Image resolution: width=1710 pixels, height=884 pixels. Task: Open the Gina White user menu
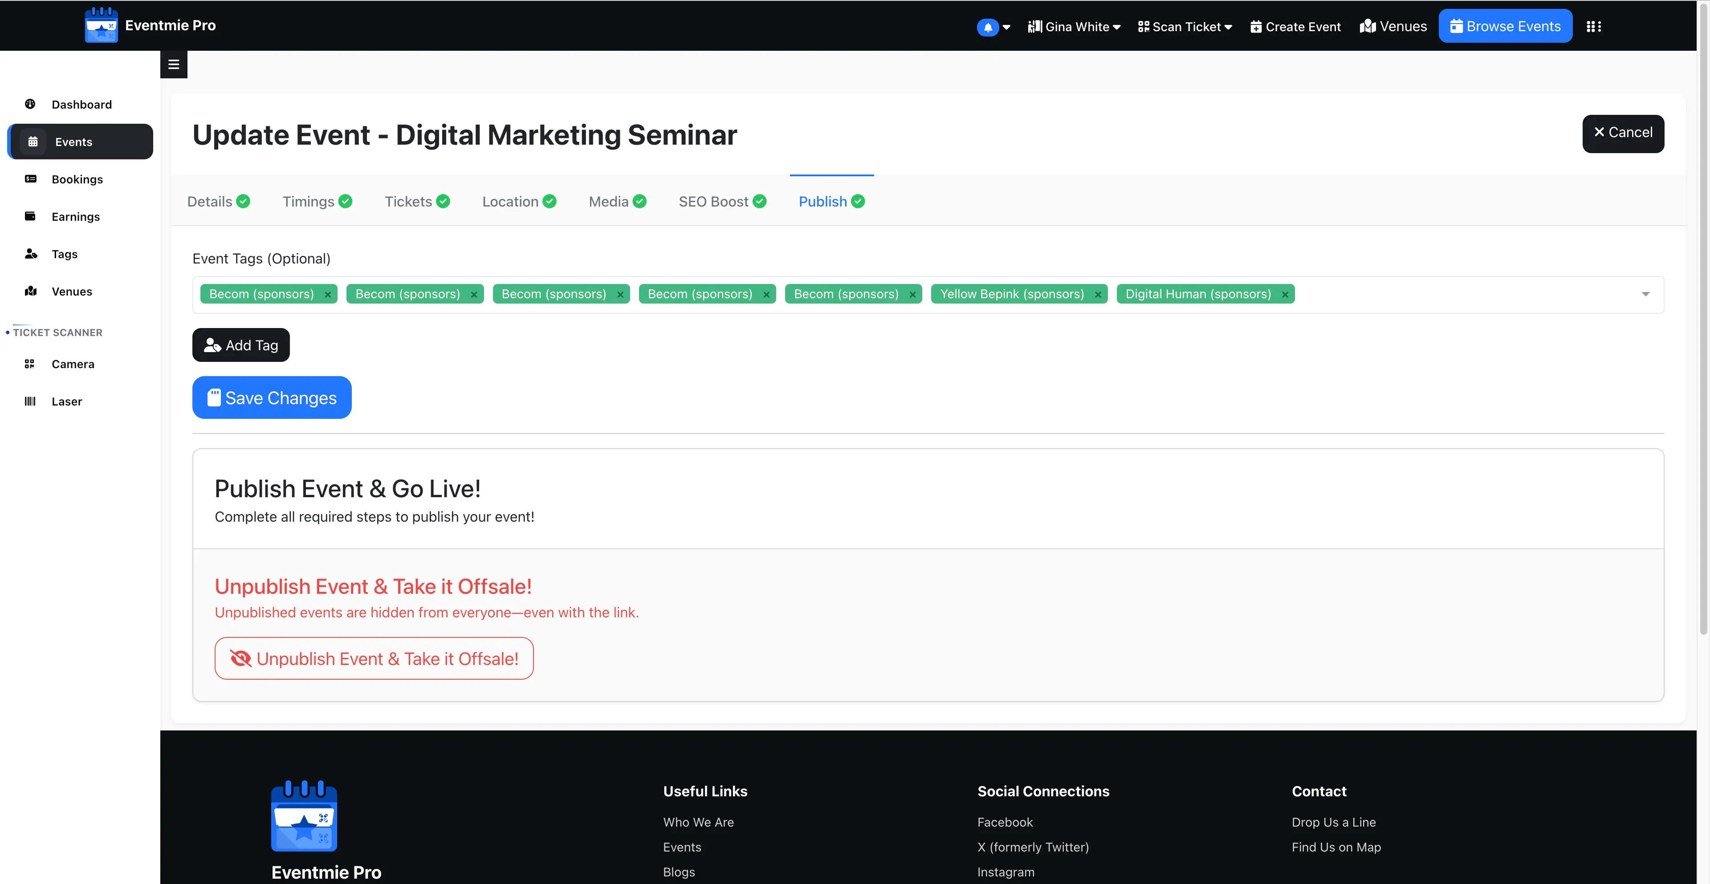pyautogui.click(x=1074, y=27)
